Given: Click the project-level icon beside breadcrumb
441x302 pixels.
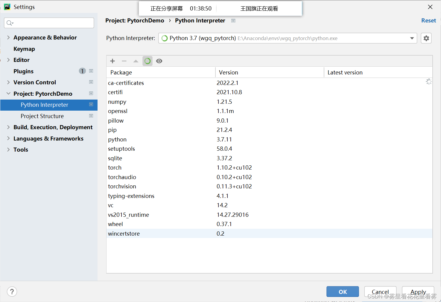Looking at the screenshot, I should click(x=233, y=21).
